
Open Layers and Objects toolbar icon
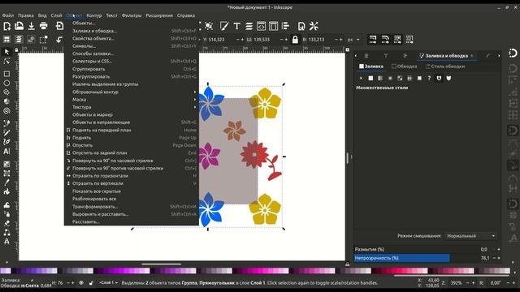pos(249,26)
